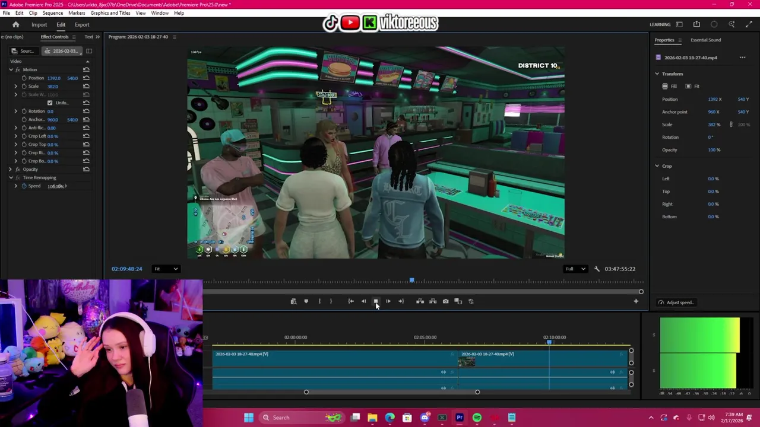Screen dimensions: 760x427
Task: Click the Mark In bracket icon
Action: pos(319,301)
